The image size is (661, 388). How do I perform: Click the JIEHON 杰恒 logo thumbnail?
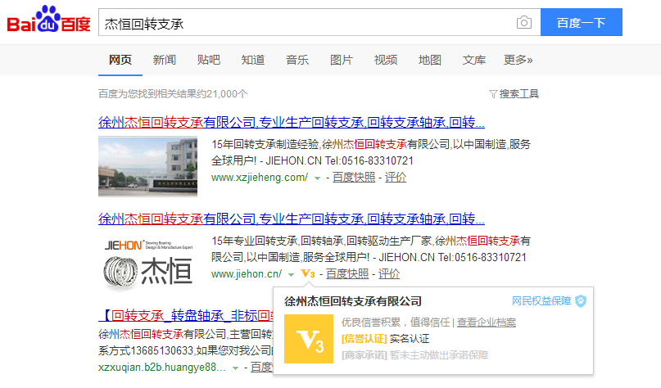tap(148, 264)
